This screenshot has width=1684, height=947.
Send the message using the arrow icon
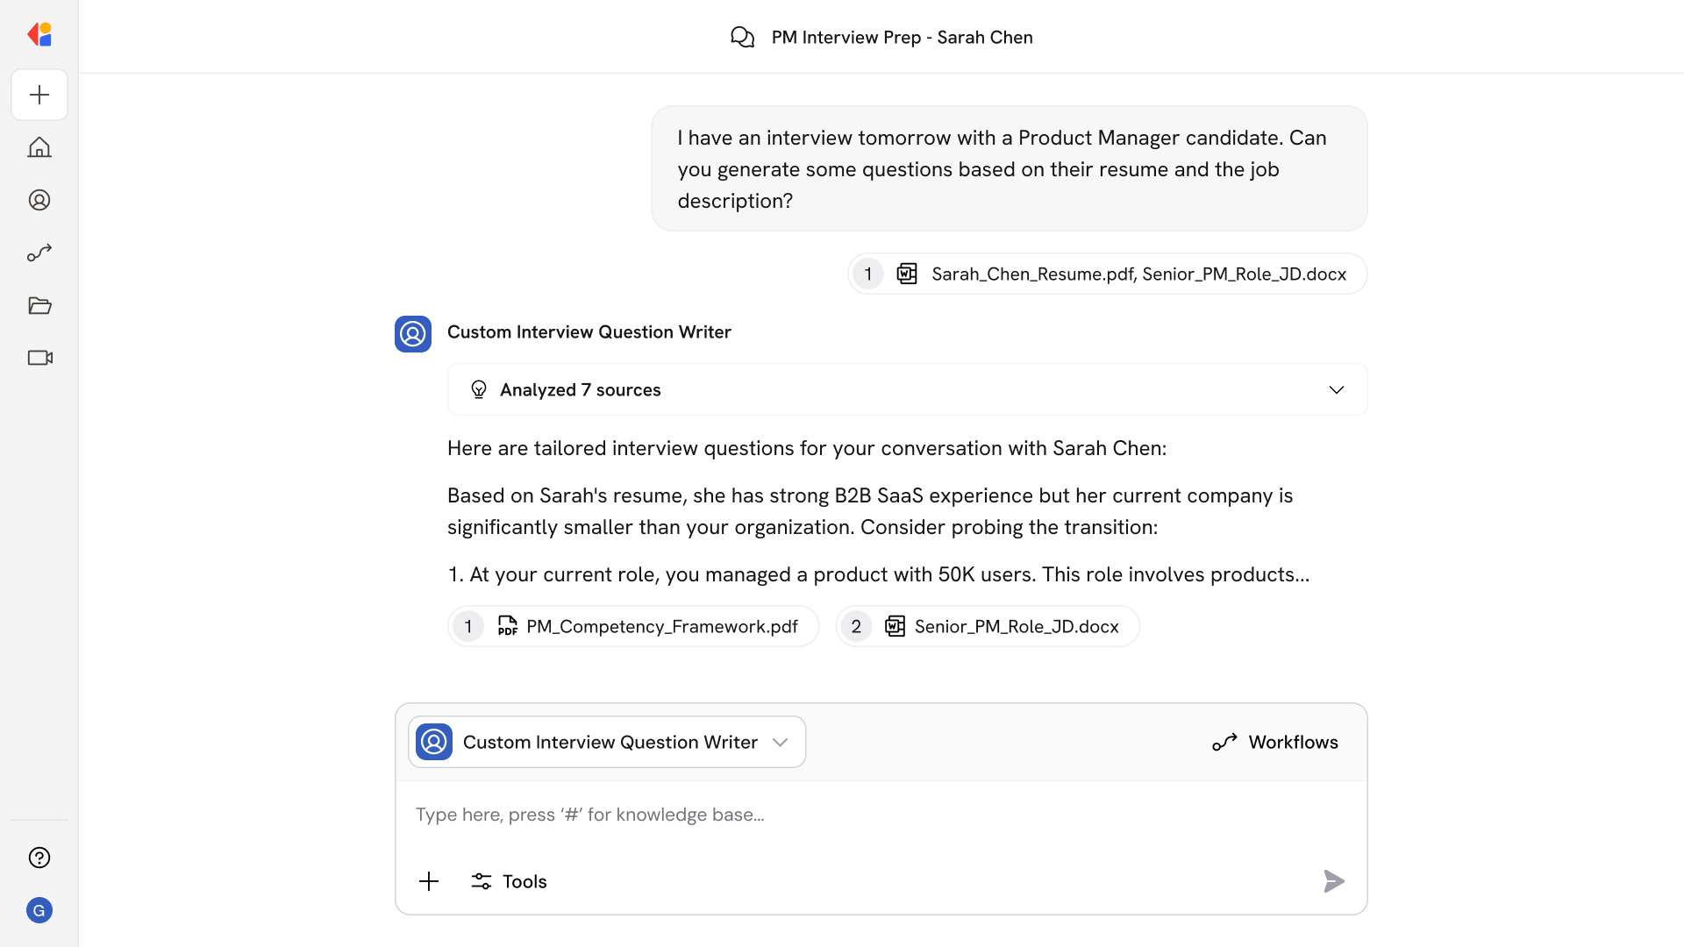pos(1333,881)
